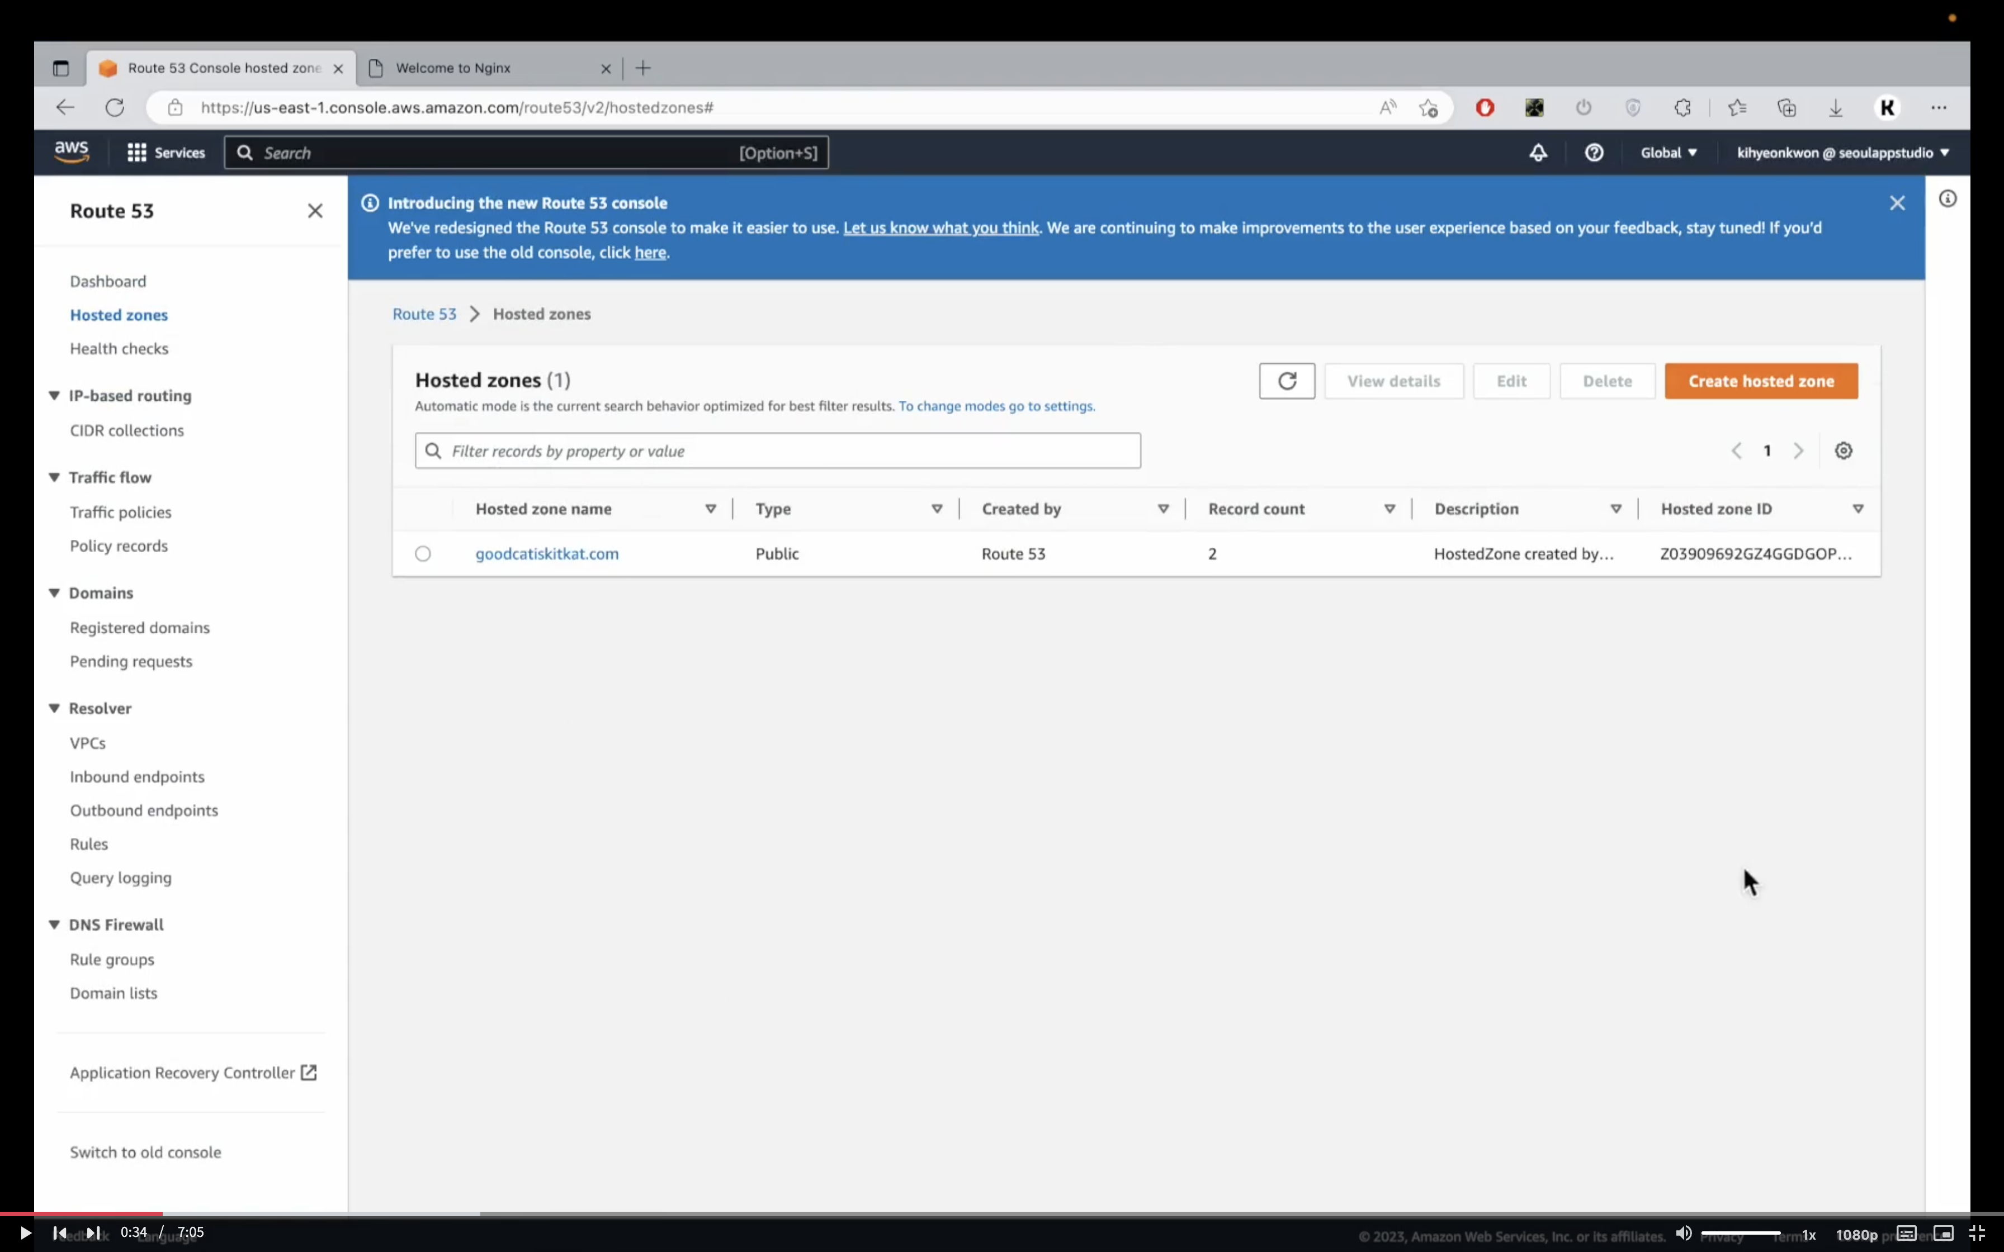The width and height of the screenshot is (2004, 1252).
Task: Open the goodcatiskitkat.com hosted zone link
Action: [546, 554]
